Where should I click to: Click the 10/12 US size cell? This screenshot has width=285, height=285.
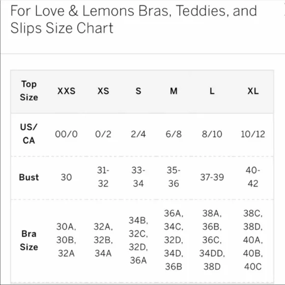pos(253,134)
